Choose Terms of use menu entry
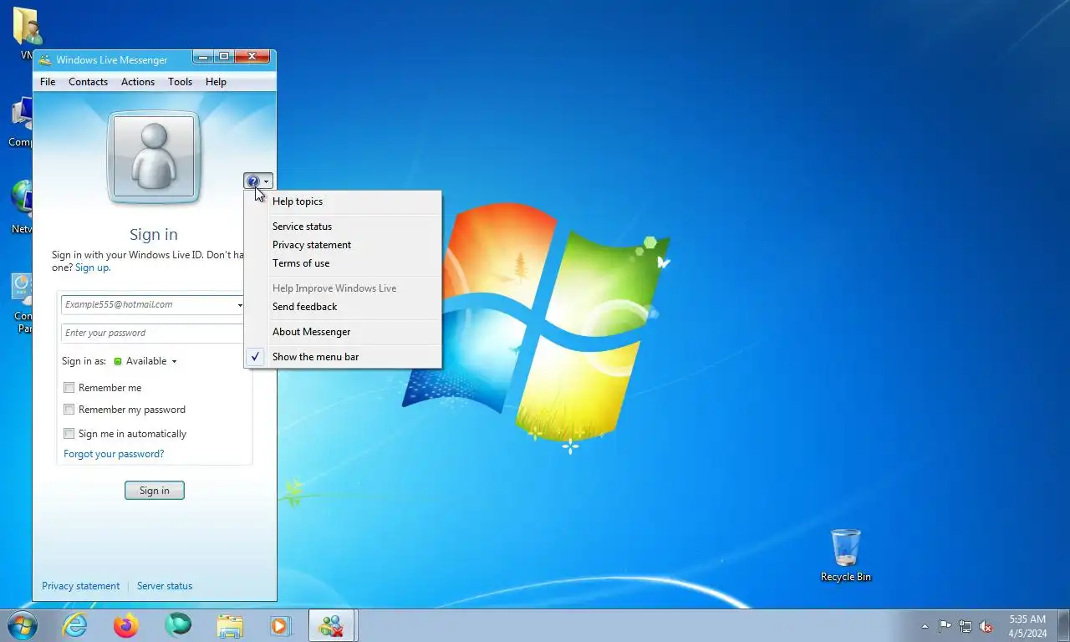This screenshot has height=642, width=1070. point(343,263)
